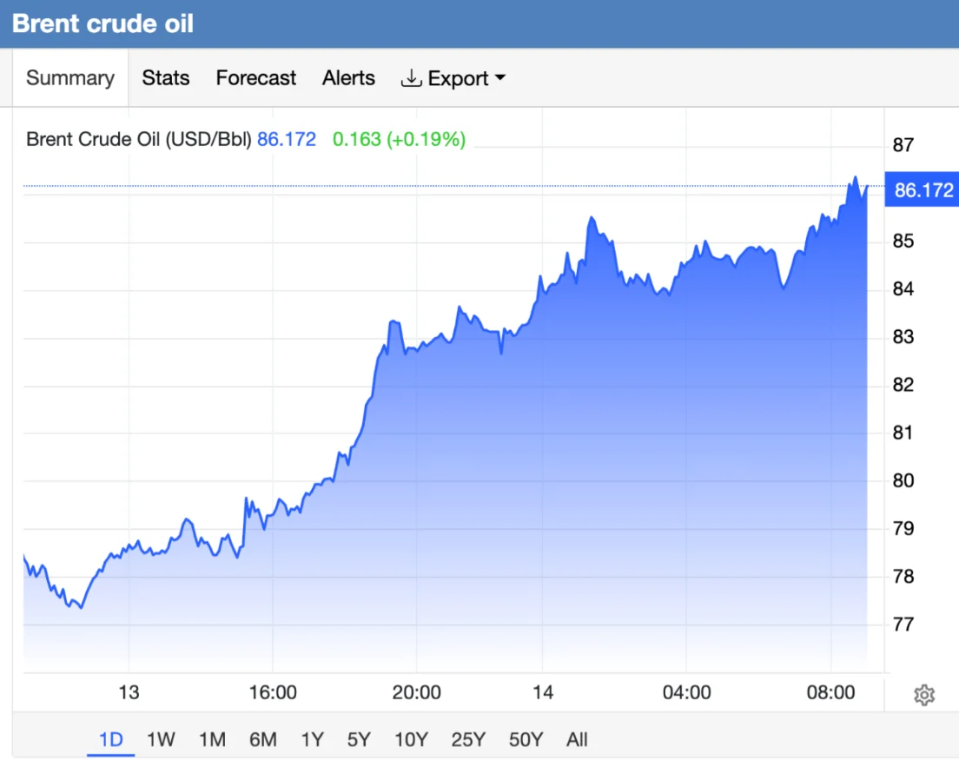
Task: Open the Forecast tab
Action: coord(255,77)
